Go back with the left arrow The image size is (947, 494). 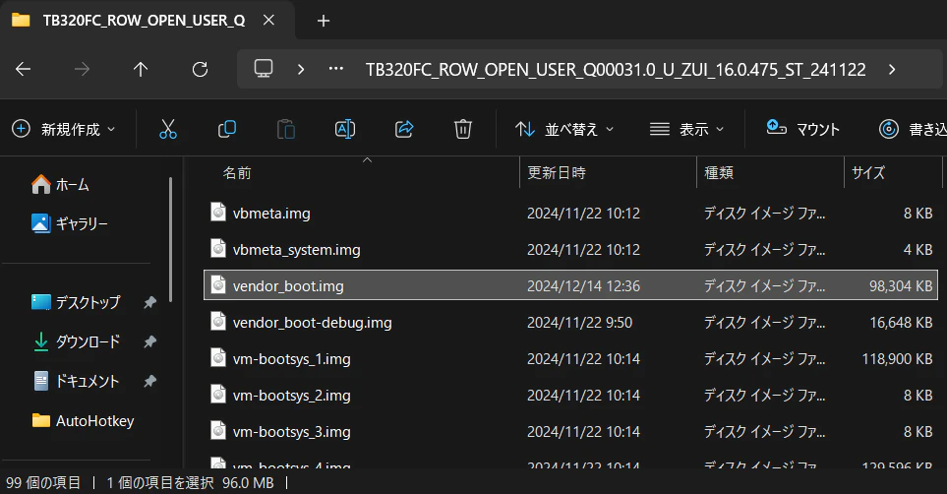[23, 70]
